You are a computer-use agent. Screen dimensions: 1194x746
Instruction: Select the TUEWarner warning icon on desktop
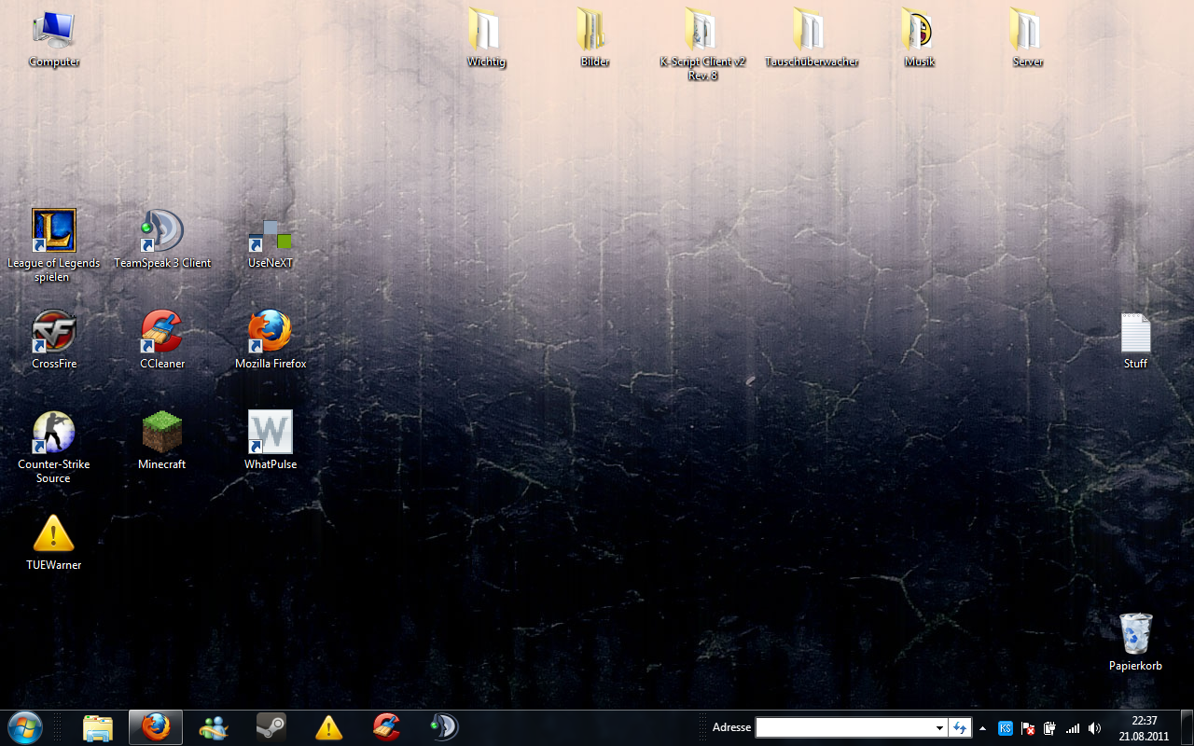54,533
